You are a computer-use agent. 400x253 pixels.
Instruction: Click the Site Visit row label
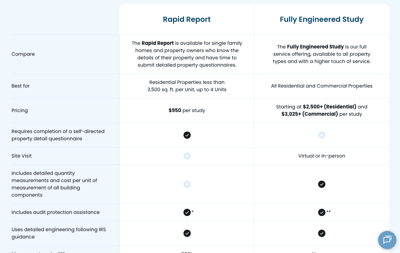click(x=22, y=156)
